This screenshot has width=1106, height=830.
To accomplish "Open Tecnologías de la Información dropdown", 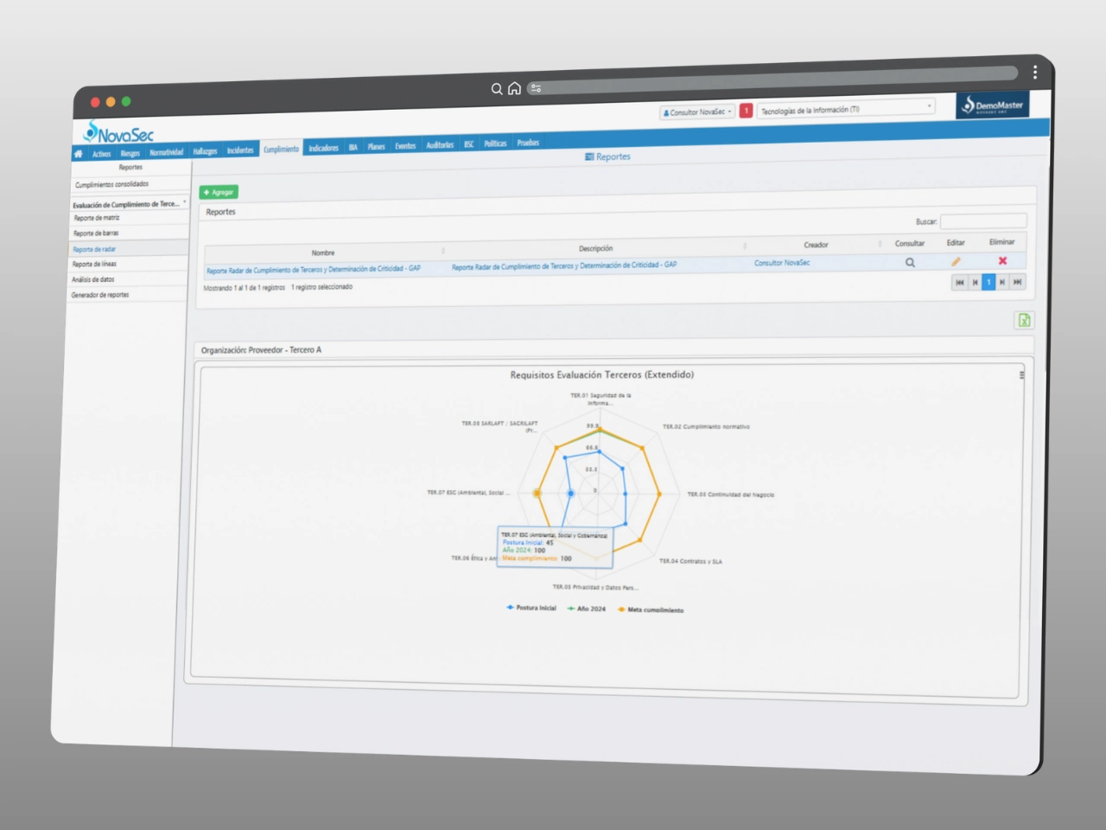I will click(845, 110).
